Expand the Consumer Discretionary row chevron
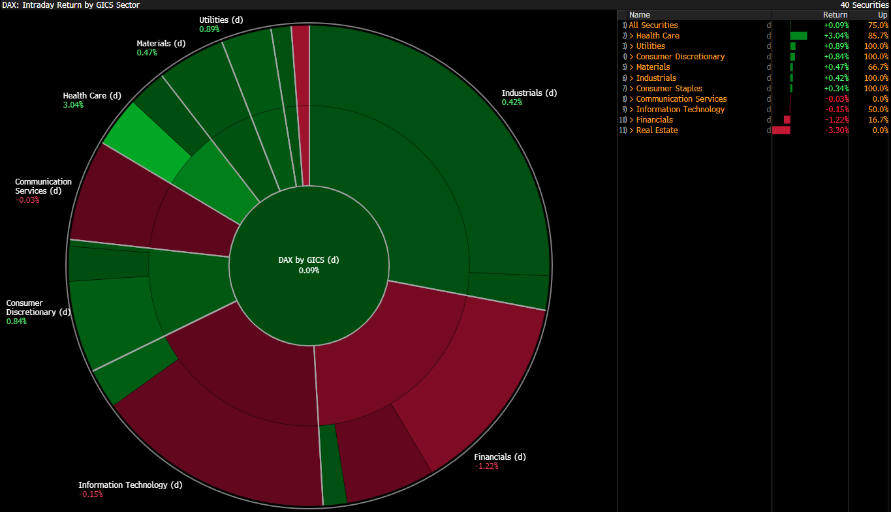 tap(631, 57)
